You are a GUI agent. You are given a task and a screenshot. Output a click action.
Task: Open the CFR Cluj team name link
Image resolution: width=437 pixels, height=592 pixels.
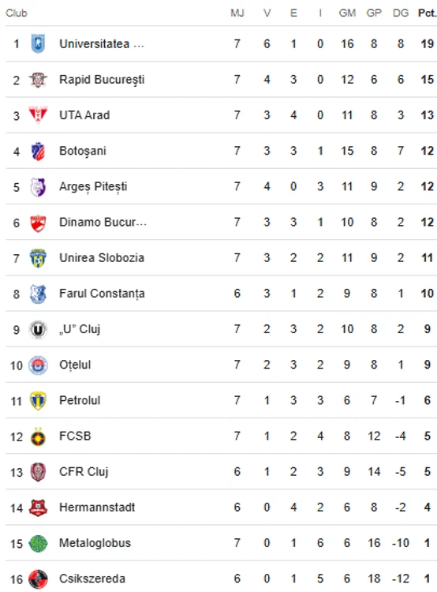coord(84,472)
